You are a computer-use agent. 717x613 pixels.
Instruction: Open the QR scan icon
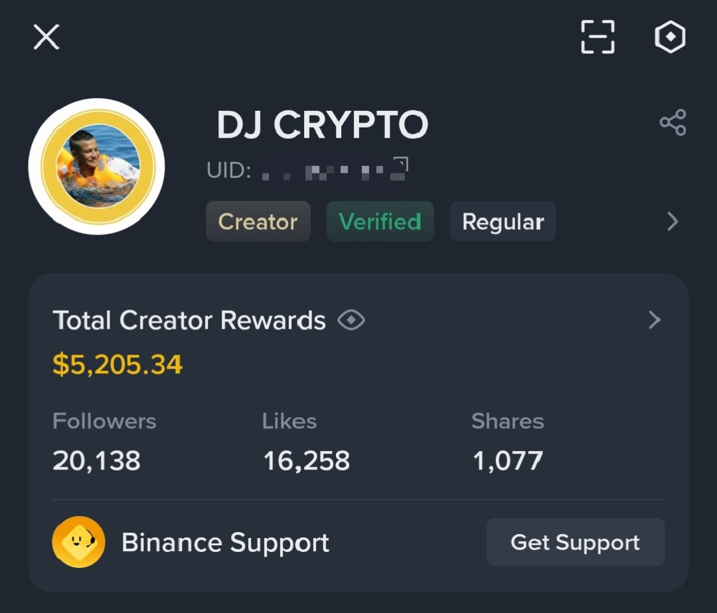click(597, 37)
